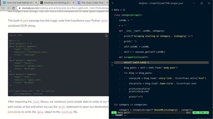Close the terminal window

pyautogui.click(x=209, y=3)
